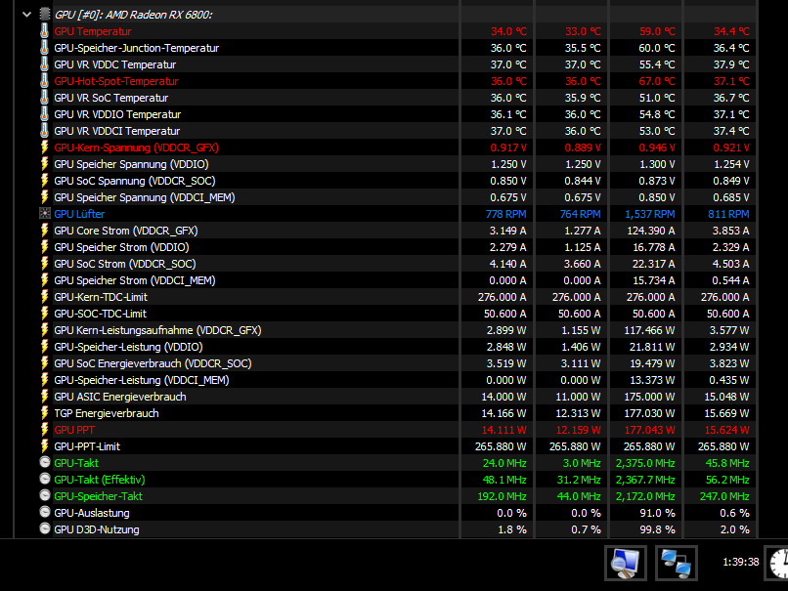Click lightning icon of GPU SoC Strom row
The image size is (788, 591).
[x=44, y=263]
